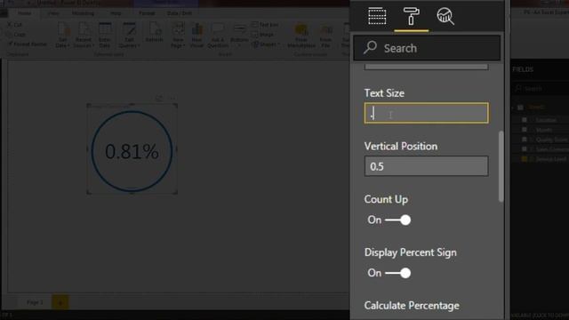Open the Shapes dropdown in ribbon
Viewport: 569px width, 320px height.
tap(265, 44)
